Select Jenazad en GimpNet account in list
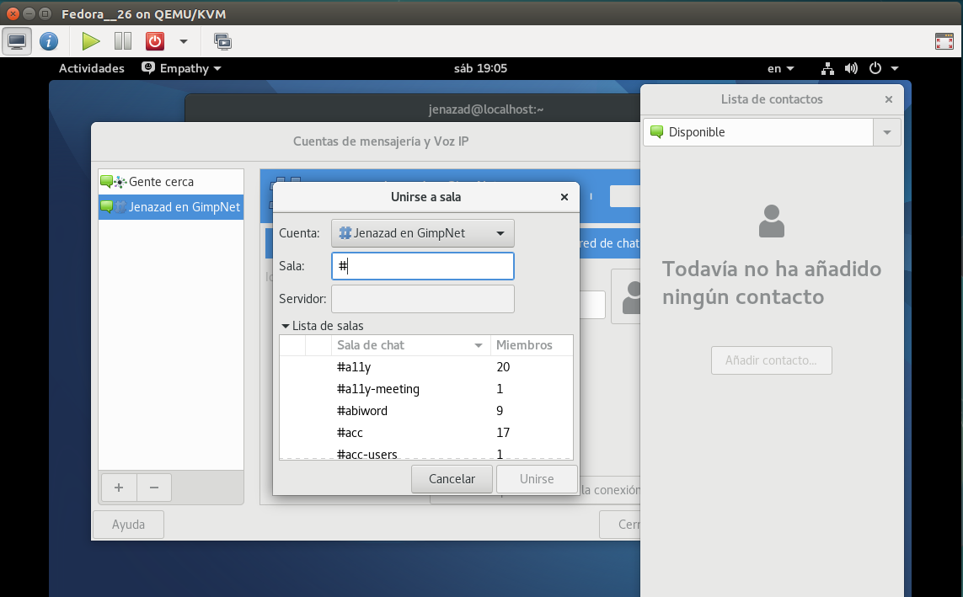963x597 pixels. point(171,207)
